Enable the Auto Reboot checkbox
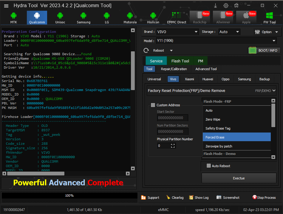This screenshot has height=214, width=283. click(x=209, y=166)
